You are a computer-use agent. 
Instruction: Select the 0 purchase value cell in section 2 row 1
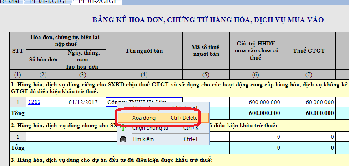pyautogui.click(x=256, y=137)
